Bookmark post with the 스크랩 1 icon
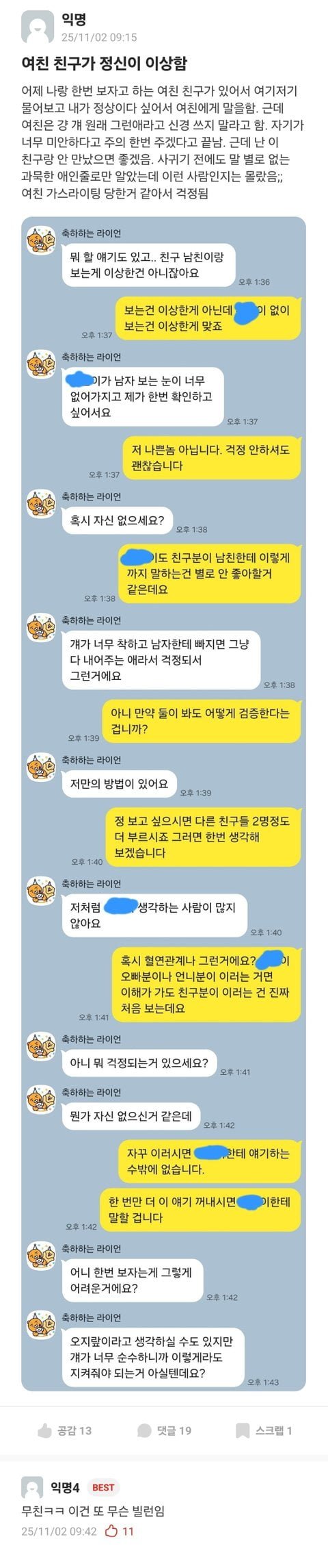The width and height of the screenshot is (328, 1546). [x=243, y=1430]
